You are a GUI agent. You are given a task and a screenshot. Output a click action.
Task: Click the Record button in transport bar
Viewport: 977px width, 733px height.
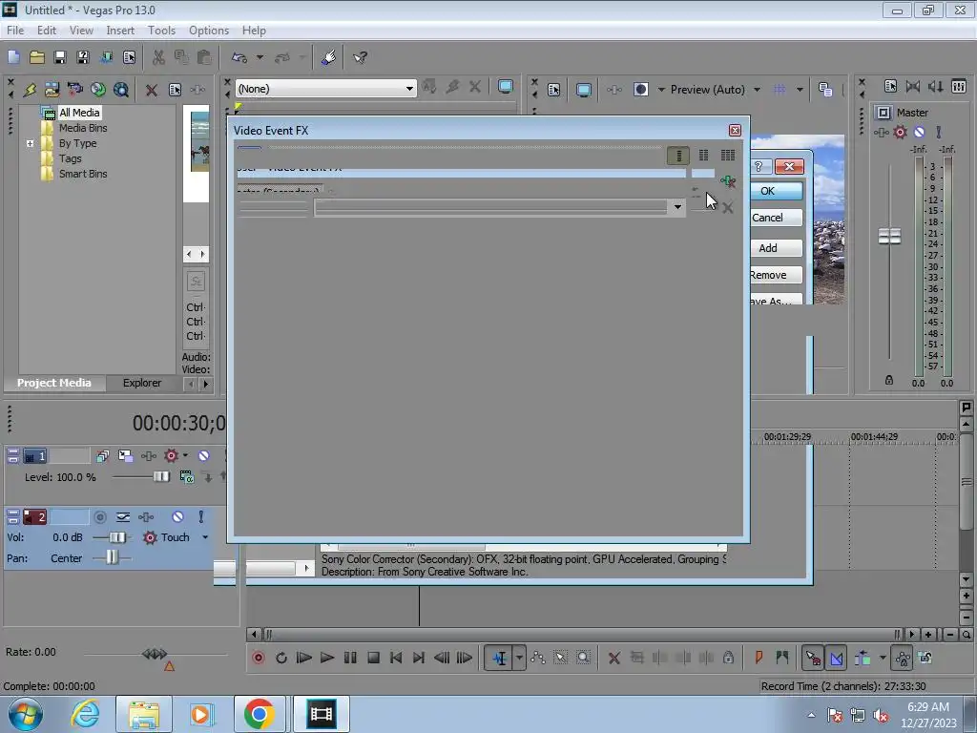pos(258,658)
